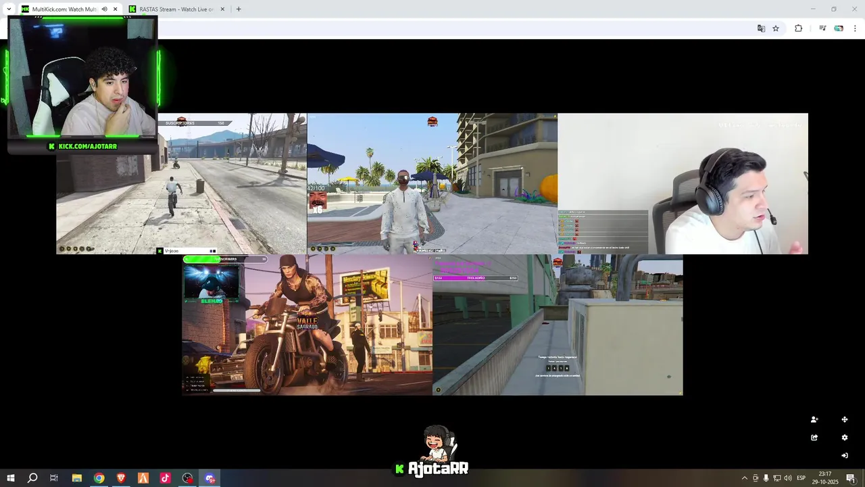Open Task View on taskbar
865x487 pixels.
tap(54, 478)
